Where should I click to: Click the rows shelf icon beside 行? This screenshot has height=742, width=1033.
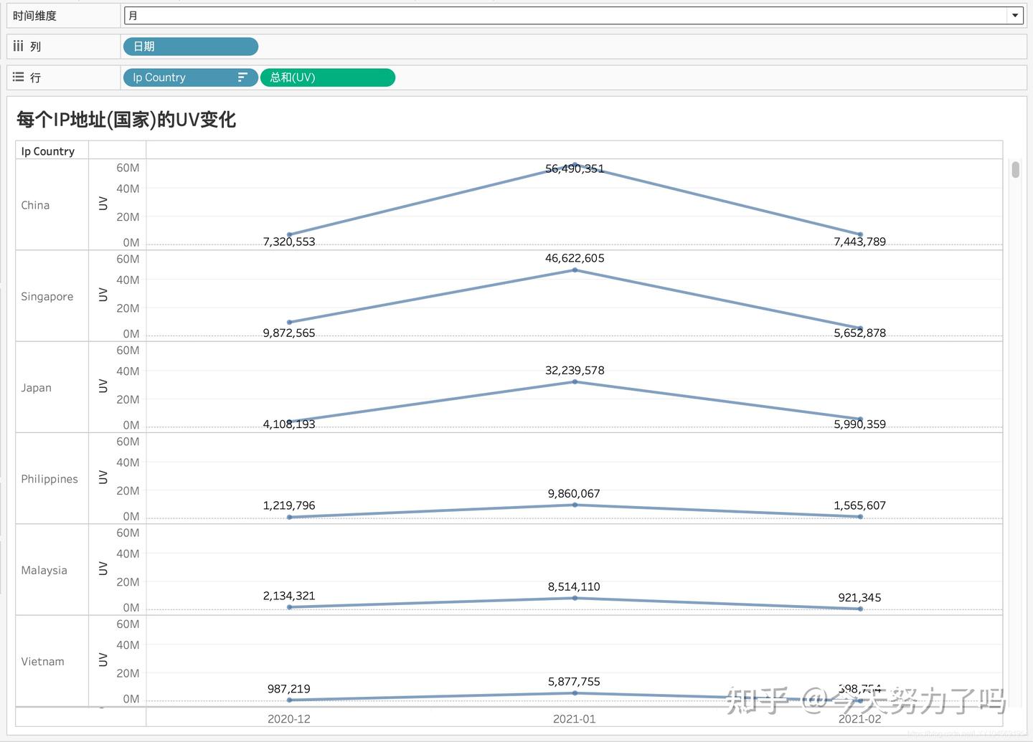coord(18,77)
